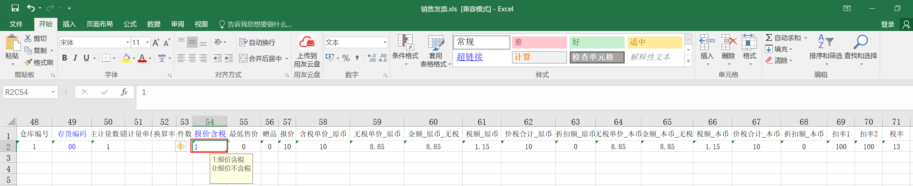Decrease decimal places
The image size is (913, 186).
(x=383, y=58)
